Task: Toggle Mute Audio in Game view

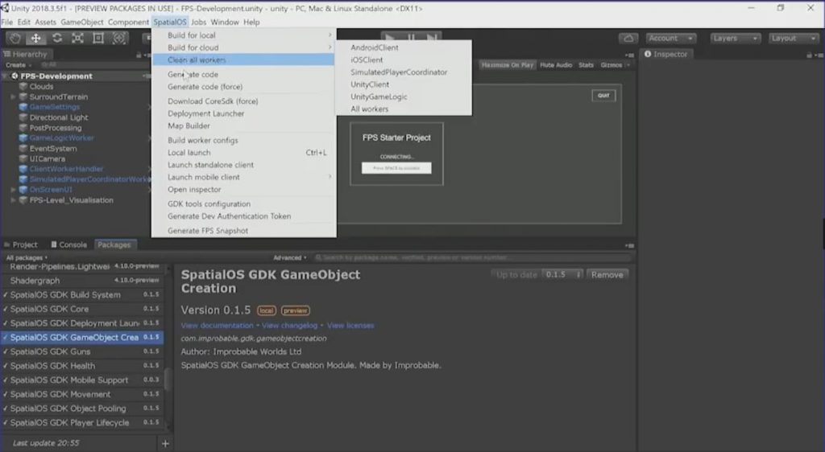Action: [556, 65]
